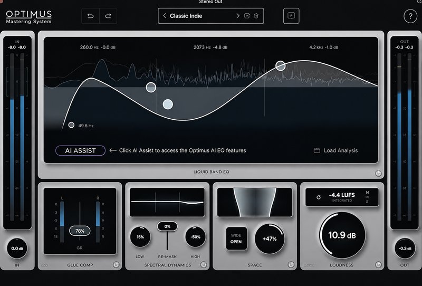The height and width of the screenshot is (286, 422).
Task: Reset the integrated LUFS measurement
Action: (x=319, y=197)
